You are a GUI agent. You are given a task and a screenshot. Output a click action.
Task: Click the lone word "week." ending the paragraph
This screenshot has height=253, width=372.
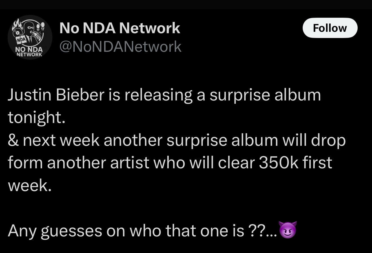pyautogui.click(x=30, y=185)
